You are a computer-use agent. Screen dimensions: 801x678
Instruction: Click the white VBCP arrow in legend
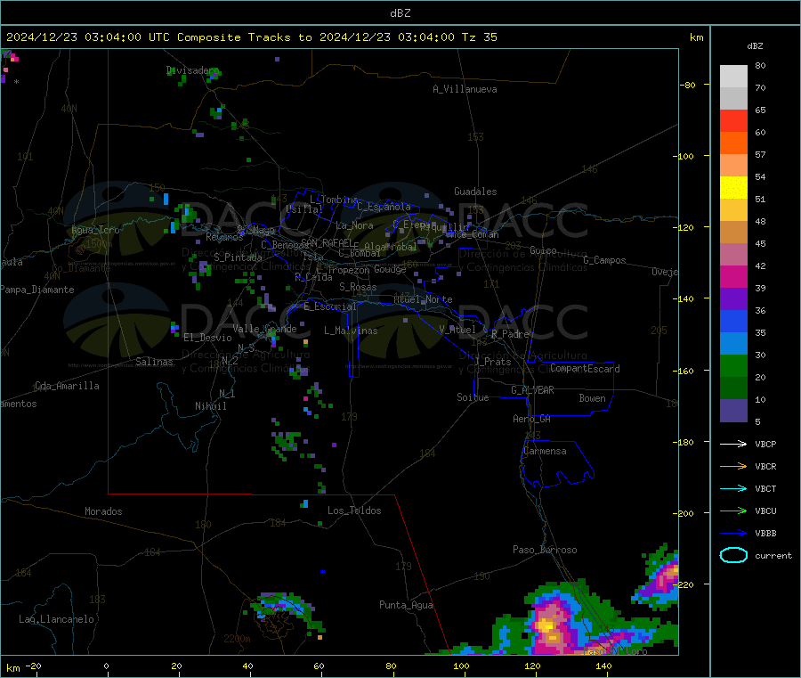coord(733,444)
